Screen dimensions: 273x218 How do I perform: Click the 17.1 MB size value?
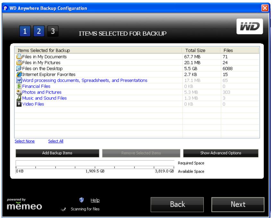pyautogui.click(x=192, y=80)
